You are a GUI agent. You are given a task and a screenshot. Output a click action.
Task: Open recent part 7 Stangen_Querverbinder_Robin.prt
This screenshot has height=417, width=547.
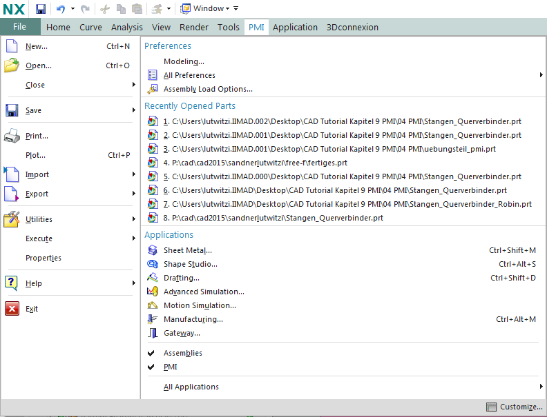pos(347,204)
